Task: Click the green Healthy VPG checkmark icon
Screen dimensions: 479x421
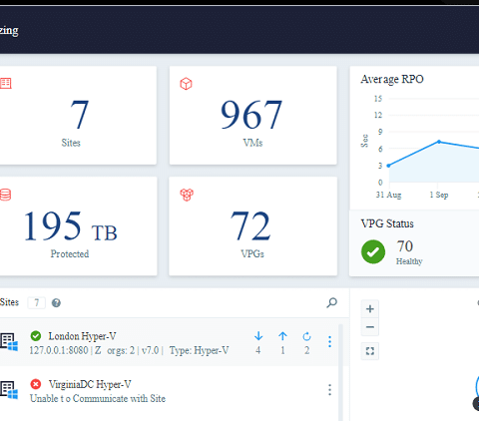Action: pos(373,251)
